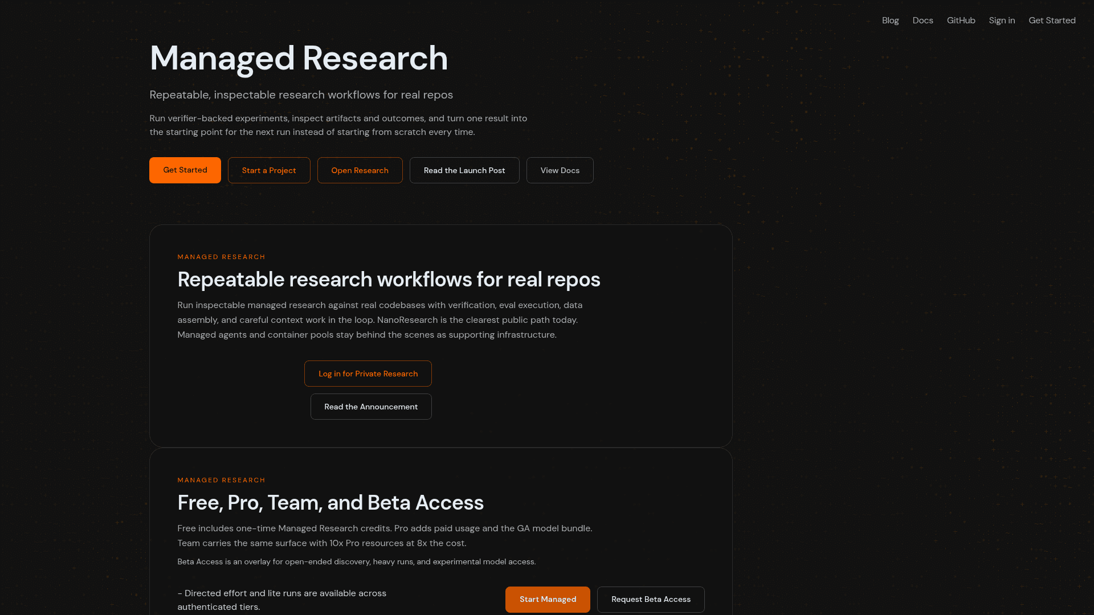This screenshot has width=1094, height=615.
Task: Click heading 'Free, Pro, Team, and Beta Access'
Action: coord(330,503)
